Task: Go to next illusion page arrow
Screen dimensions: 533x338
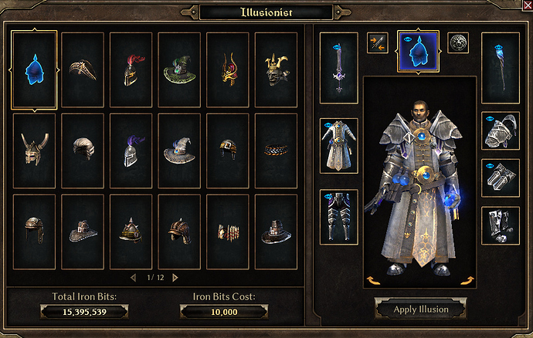Action: (175, 278)
